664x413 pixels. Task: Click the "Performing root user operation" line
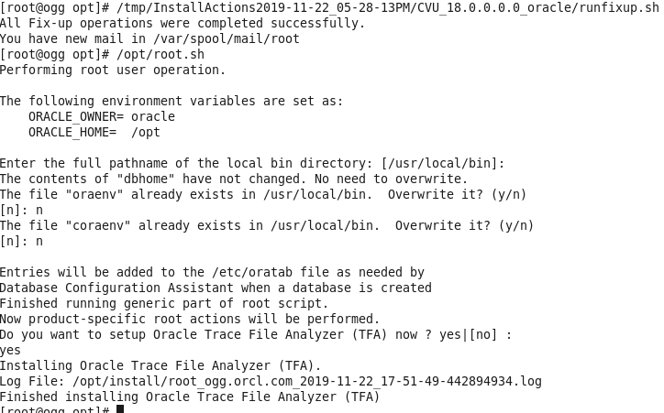coord(113,71)
